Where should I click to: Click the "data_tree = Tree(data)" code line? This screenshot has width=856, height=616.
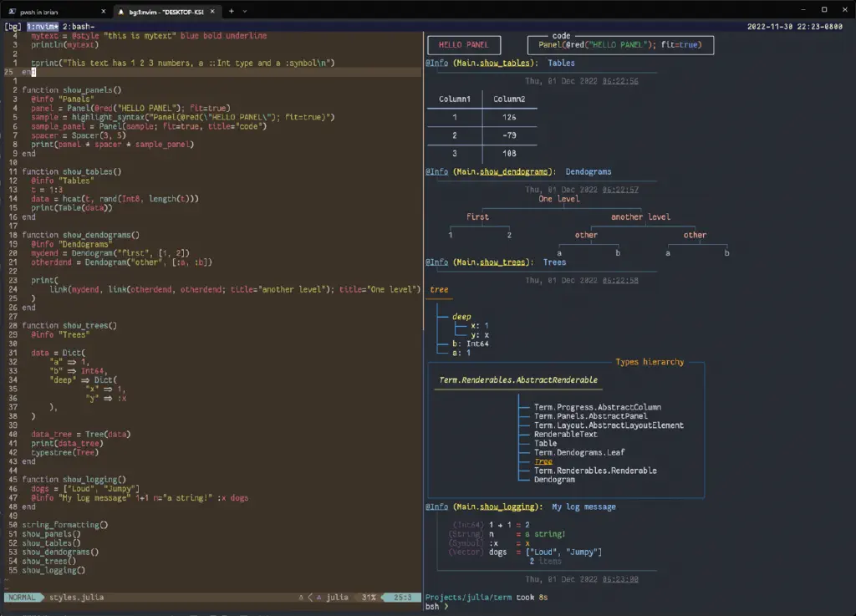pos(81,435)
